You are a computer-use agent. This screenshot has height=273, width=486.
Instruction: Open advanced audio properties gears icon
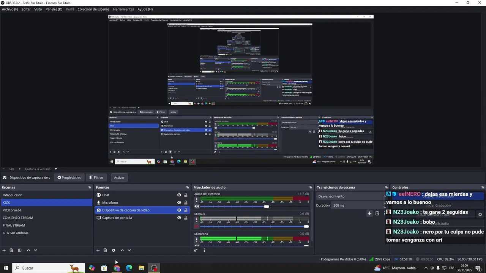[196, 250]
